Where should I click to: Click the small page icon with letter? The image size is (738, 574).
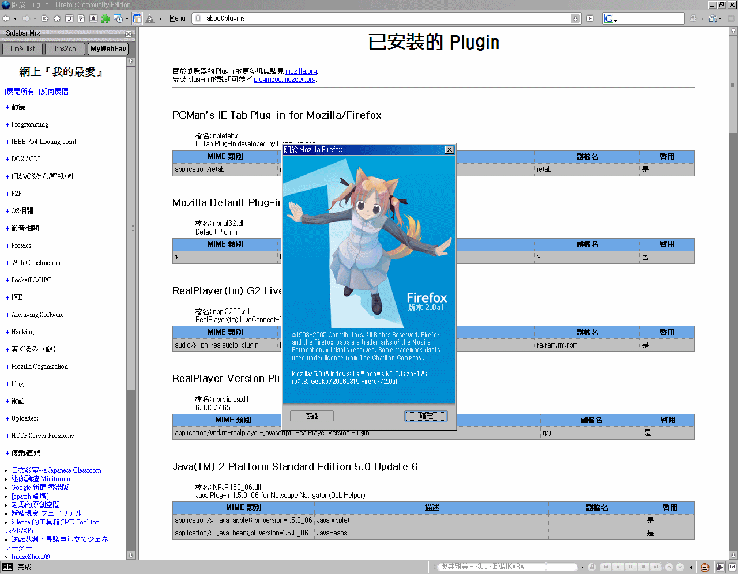(x=81, y=18)
